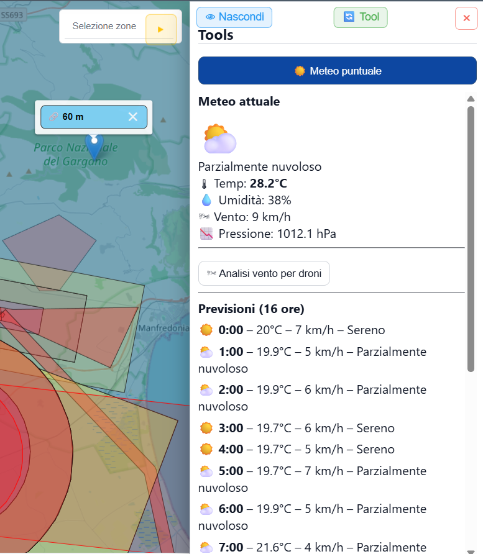Click the Parzialmente nuvoloso current condition text
This screenshot has width=483, height=554.
(260, 167)
